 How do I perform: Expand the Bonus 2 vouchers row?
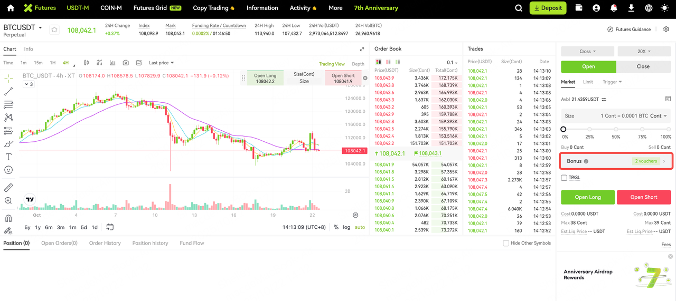tap(616, 161)
